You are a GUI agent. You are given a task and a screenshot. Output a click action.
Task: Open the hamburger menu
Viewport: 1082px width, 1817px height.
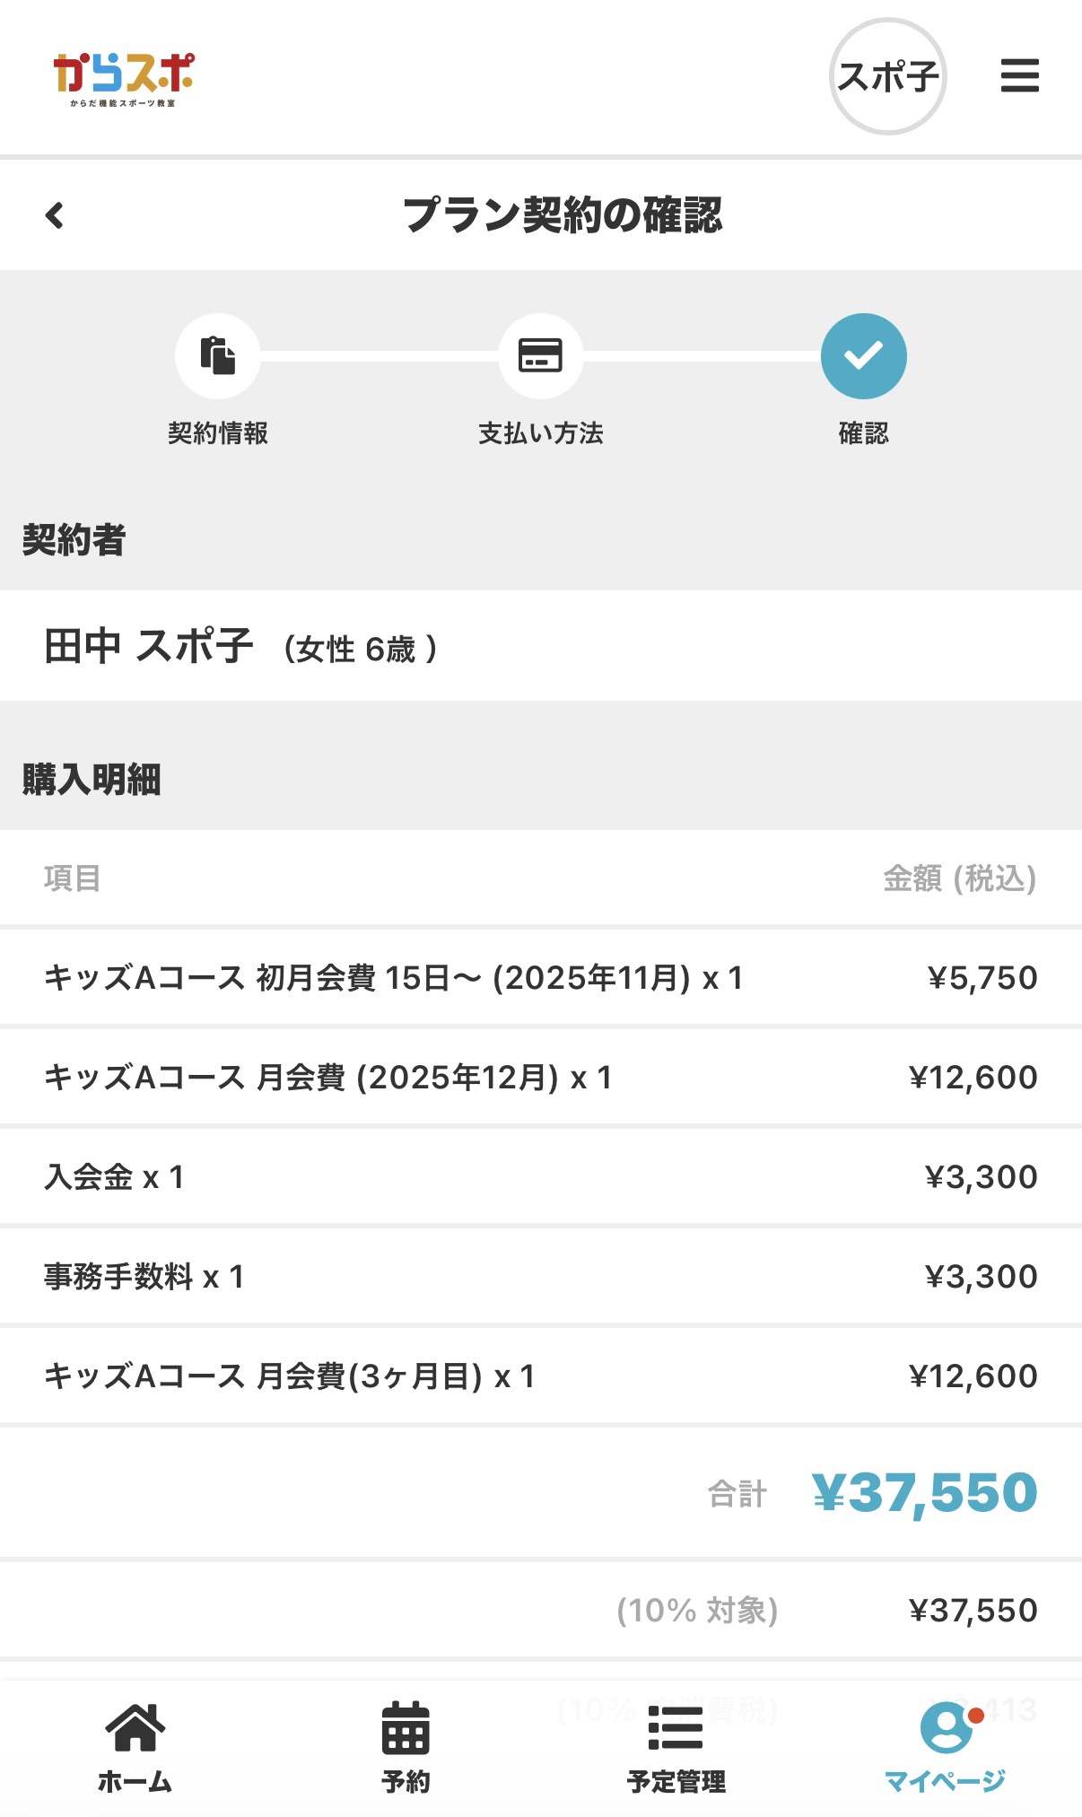tap(1019, 75)
